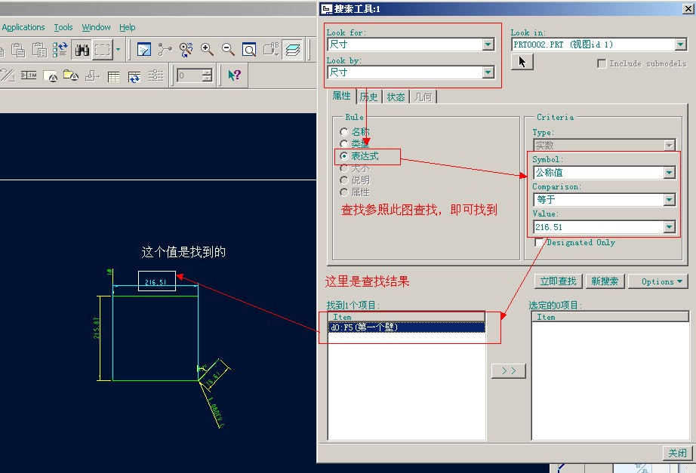696x473 pixels.
Task: Click the found items Item column header
Action: (x=407, y=317)
